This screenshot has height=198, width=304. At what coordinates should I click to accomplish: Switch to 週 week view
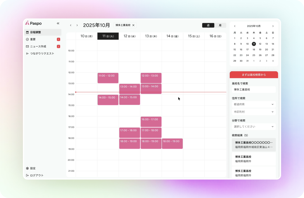pyautogui.click(x=208, y=25)
